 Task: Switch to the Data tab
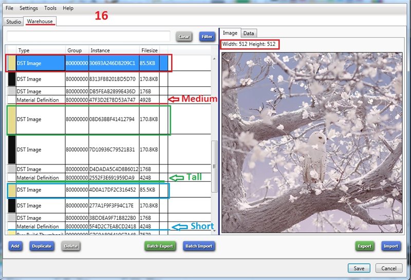point(249,33)
